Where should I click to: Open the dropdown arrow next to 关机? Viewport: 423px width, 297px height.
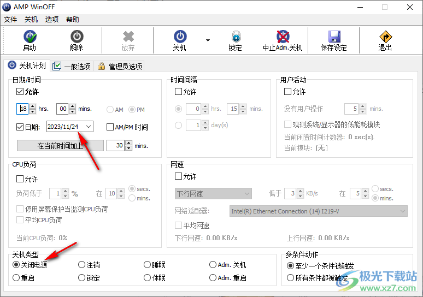[208, 40]
